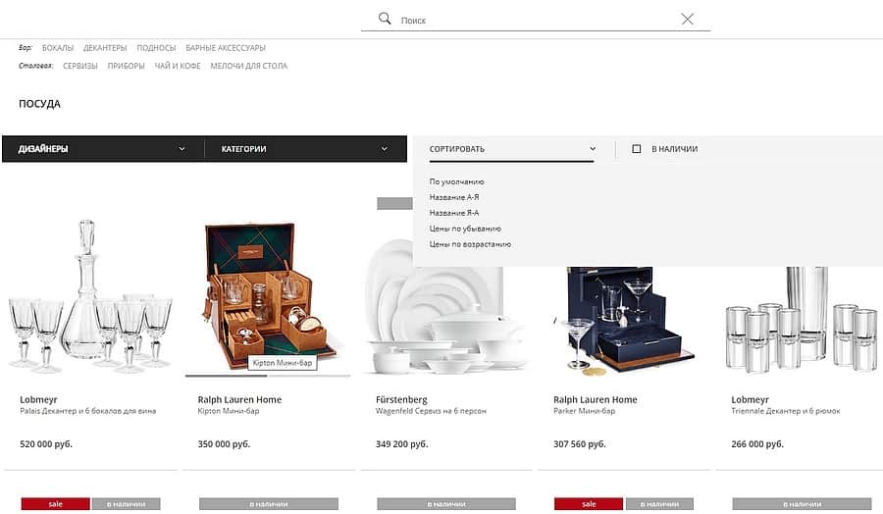Close the search bar with X icon

point(687,20)
